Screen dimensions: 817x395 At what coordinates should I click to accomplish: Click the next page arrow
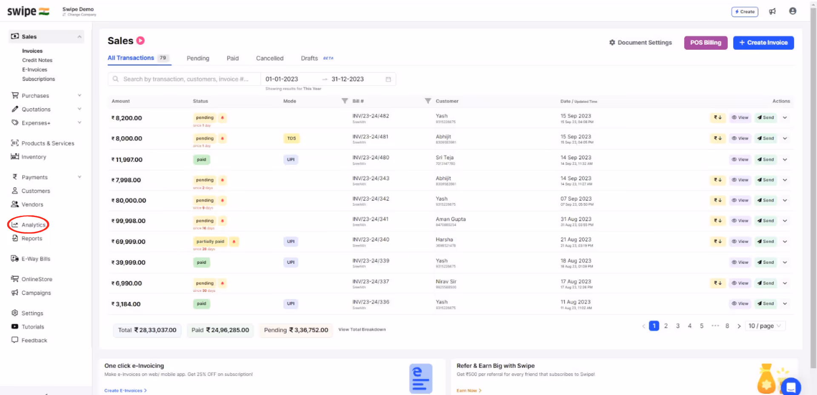pos(739,326)
